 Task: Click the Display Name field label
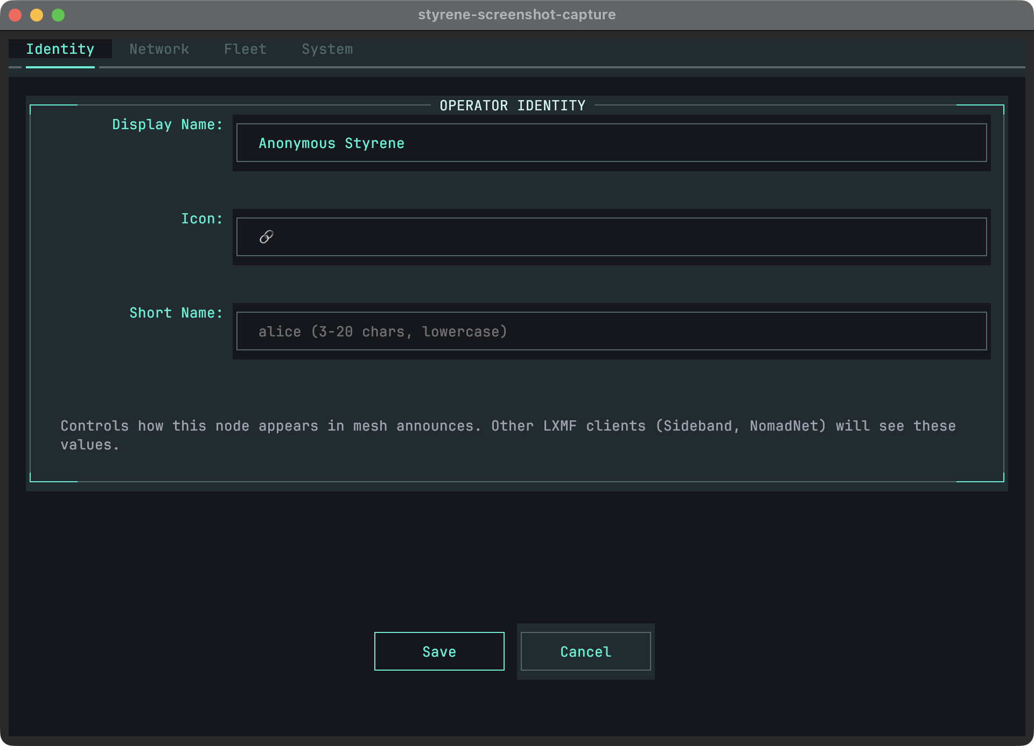(x=167, y=124)
